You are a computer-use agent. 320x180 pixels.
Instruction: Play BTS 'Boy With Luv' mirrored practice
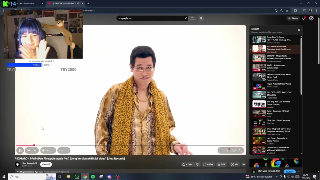click(275, 104)
